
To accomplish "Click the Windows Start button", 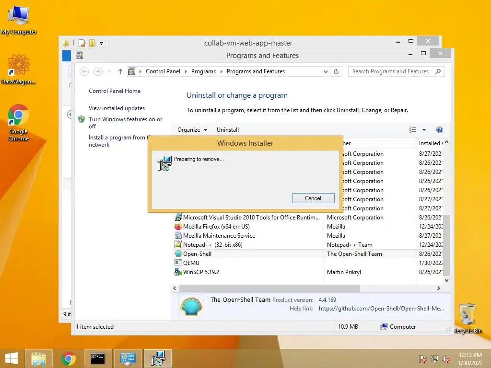I will pyautogui.click(x=12, y=358).
